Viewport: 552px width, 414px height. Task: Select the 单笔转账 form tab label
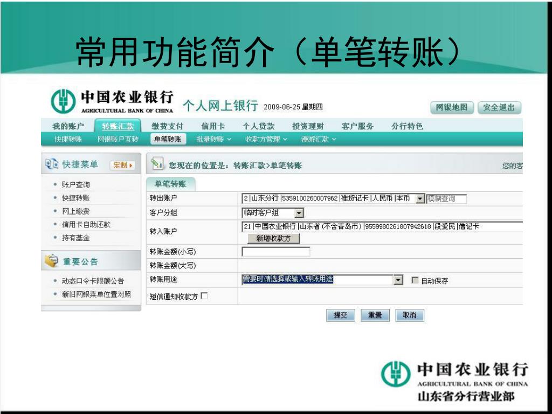coord(170,184)
